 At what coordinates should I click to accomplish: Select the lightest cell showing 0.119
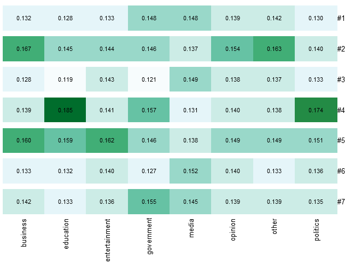click(66, 79)
